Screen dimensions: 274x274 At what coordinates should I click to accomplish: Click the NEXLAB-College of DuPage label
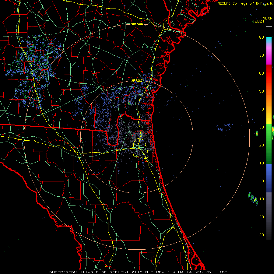(x=243, y=3)
